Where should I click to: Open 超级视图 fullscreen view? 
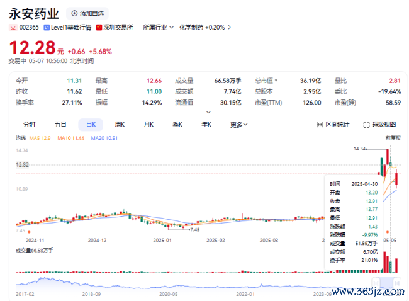(379, 125)
